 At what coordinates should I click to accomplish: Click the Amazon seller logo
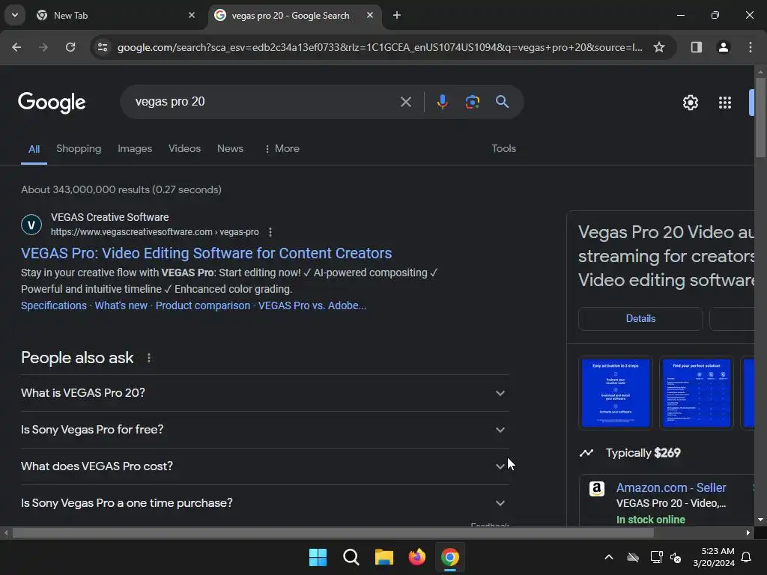tap(597, 488)
